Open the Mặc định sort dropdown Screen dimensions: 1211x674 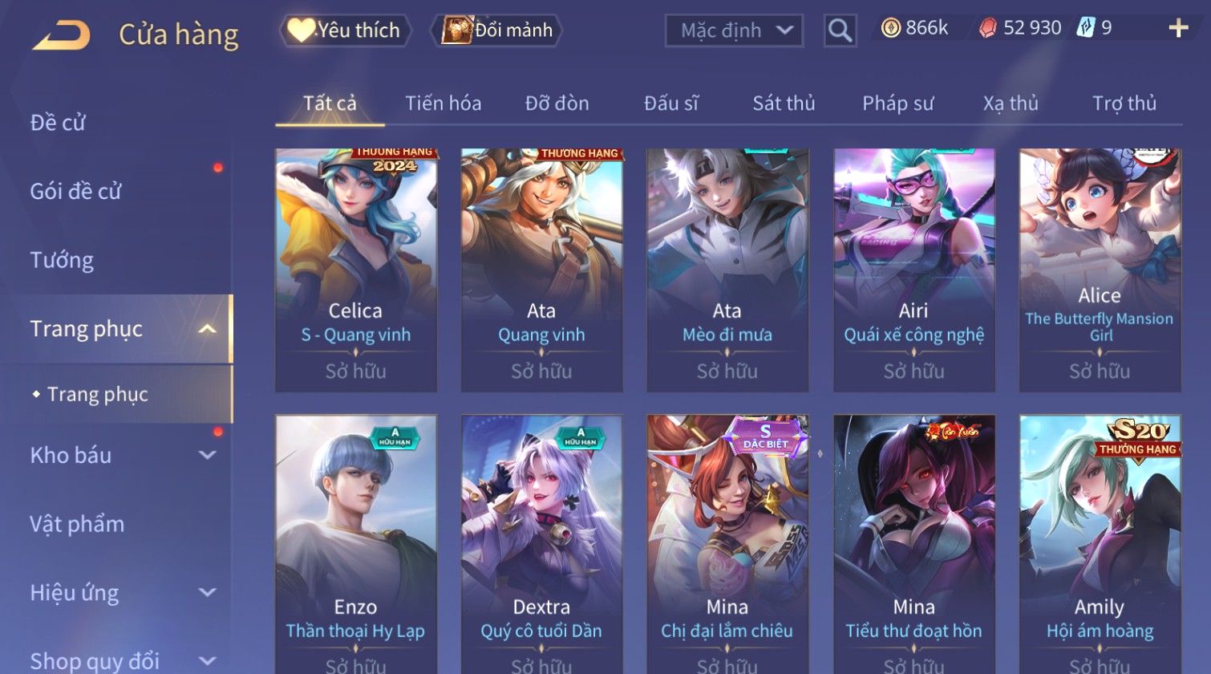tap(734, 31)
